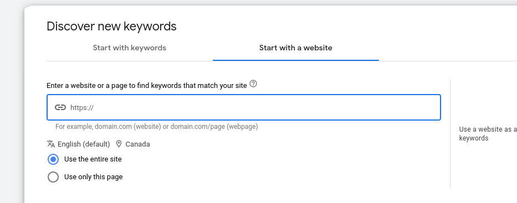Click the location pin icon
This screenshot has height=203, width=517.
pyautogui.click(x=119, y=144)
